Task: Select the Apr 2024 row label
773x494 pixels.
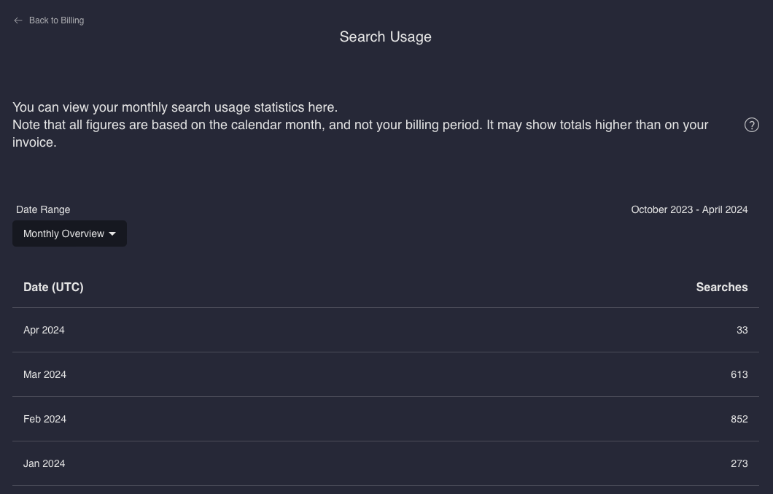Action: pyautogui.click(x=44, y=330)
